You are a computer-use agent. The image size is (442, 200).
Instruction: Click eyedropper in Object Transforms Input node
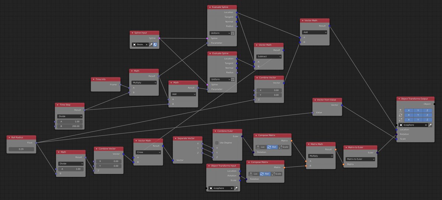click(236, 188)
